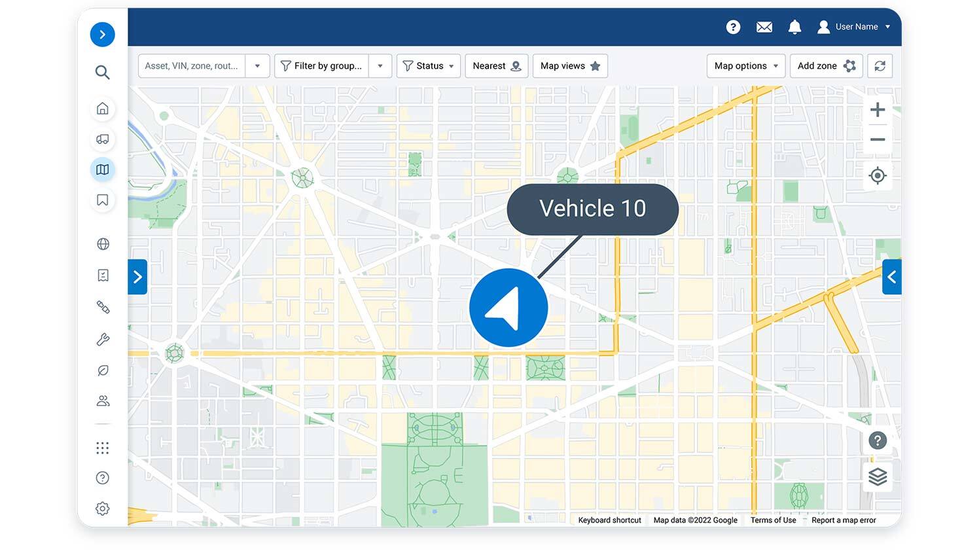This screenshot has height=551, width=979.
Task: Open the globe icon in the sidebar
Action: pos(102,243)
